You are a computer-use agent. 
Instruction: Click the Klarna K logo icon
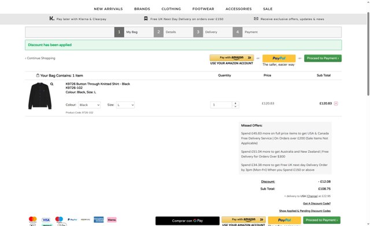51,18
